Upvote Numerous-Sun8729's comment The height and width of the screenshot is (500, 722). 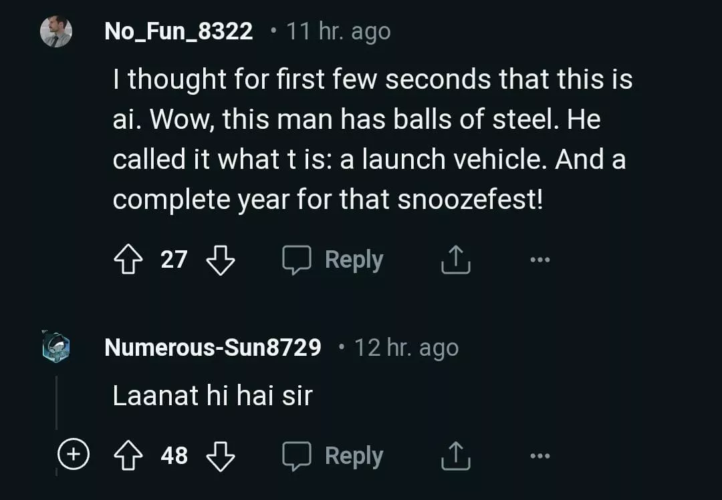[128, 456]
